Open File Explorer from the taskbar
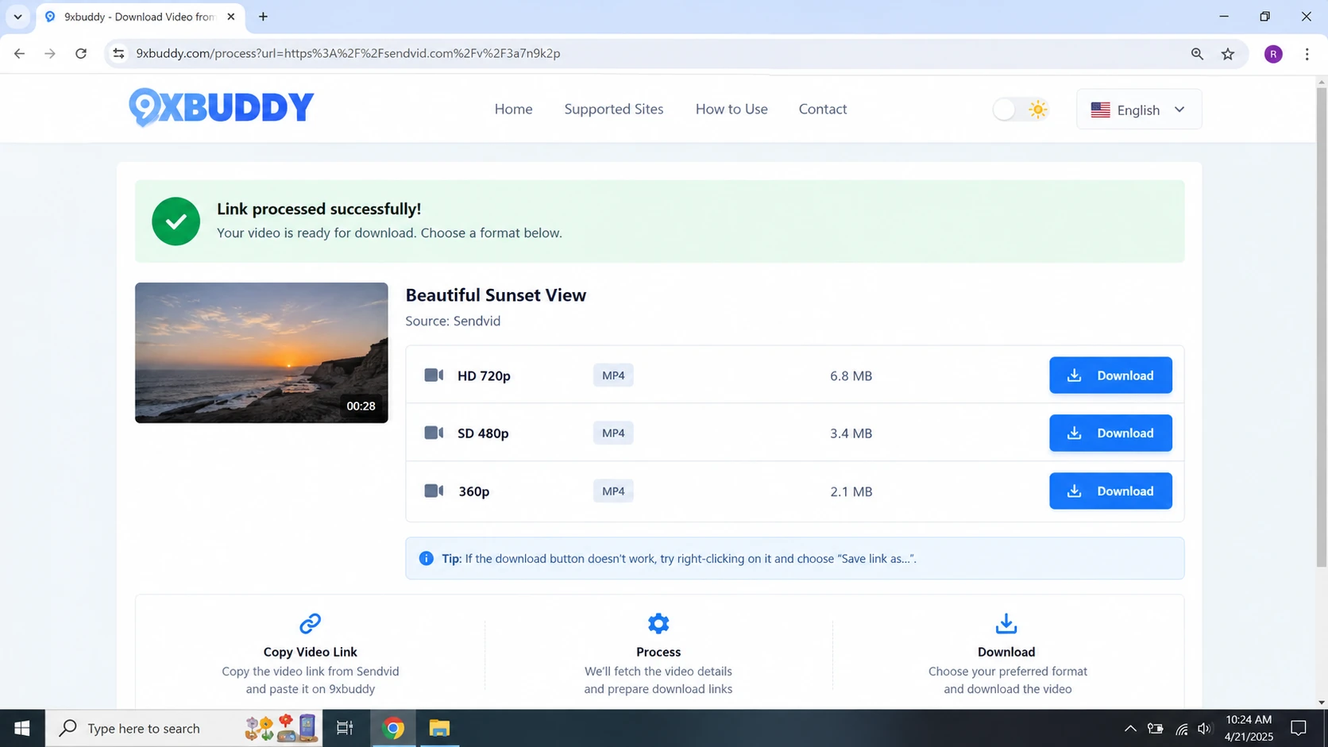This screenshot has height=747, width=1328. click(439, 728)
